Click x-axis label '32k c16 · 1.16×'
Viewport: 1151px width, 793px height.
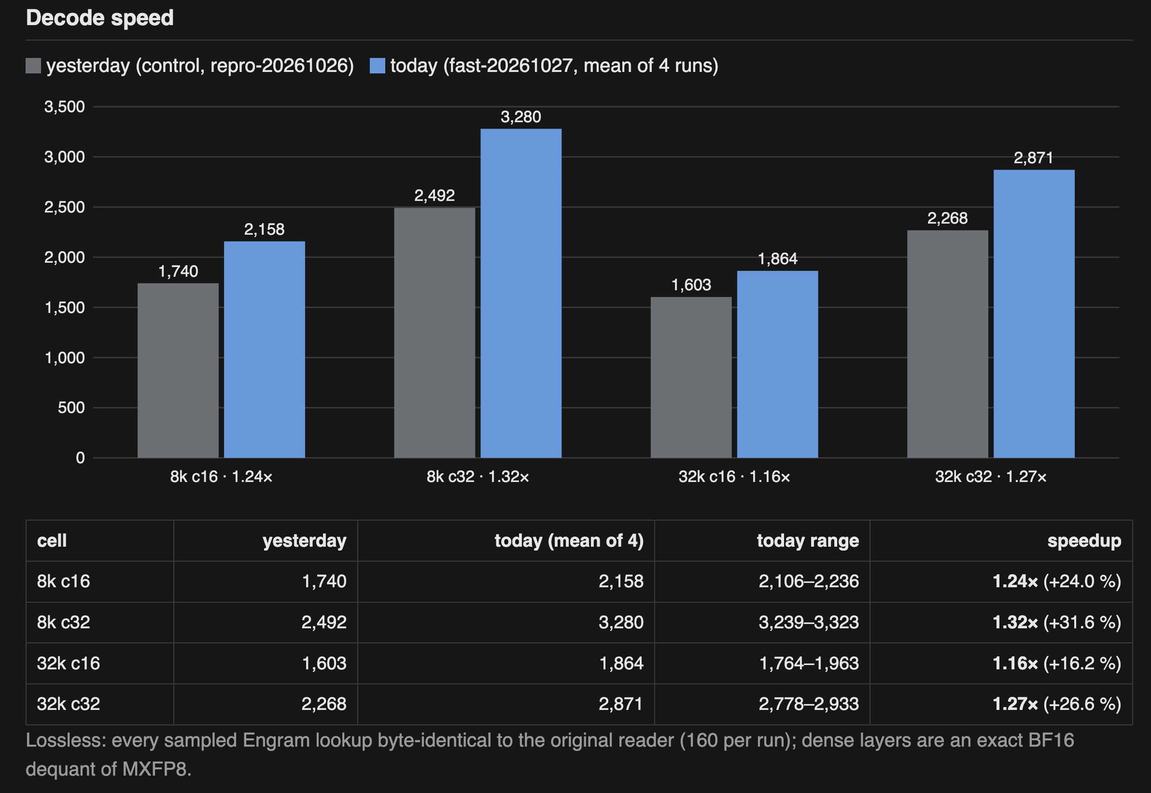[734, 477]
